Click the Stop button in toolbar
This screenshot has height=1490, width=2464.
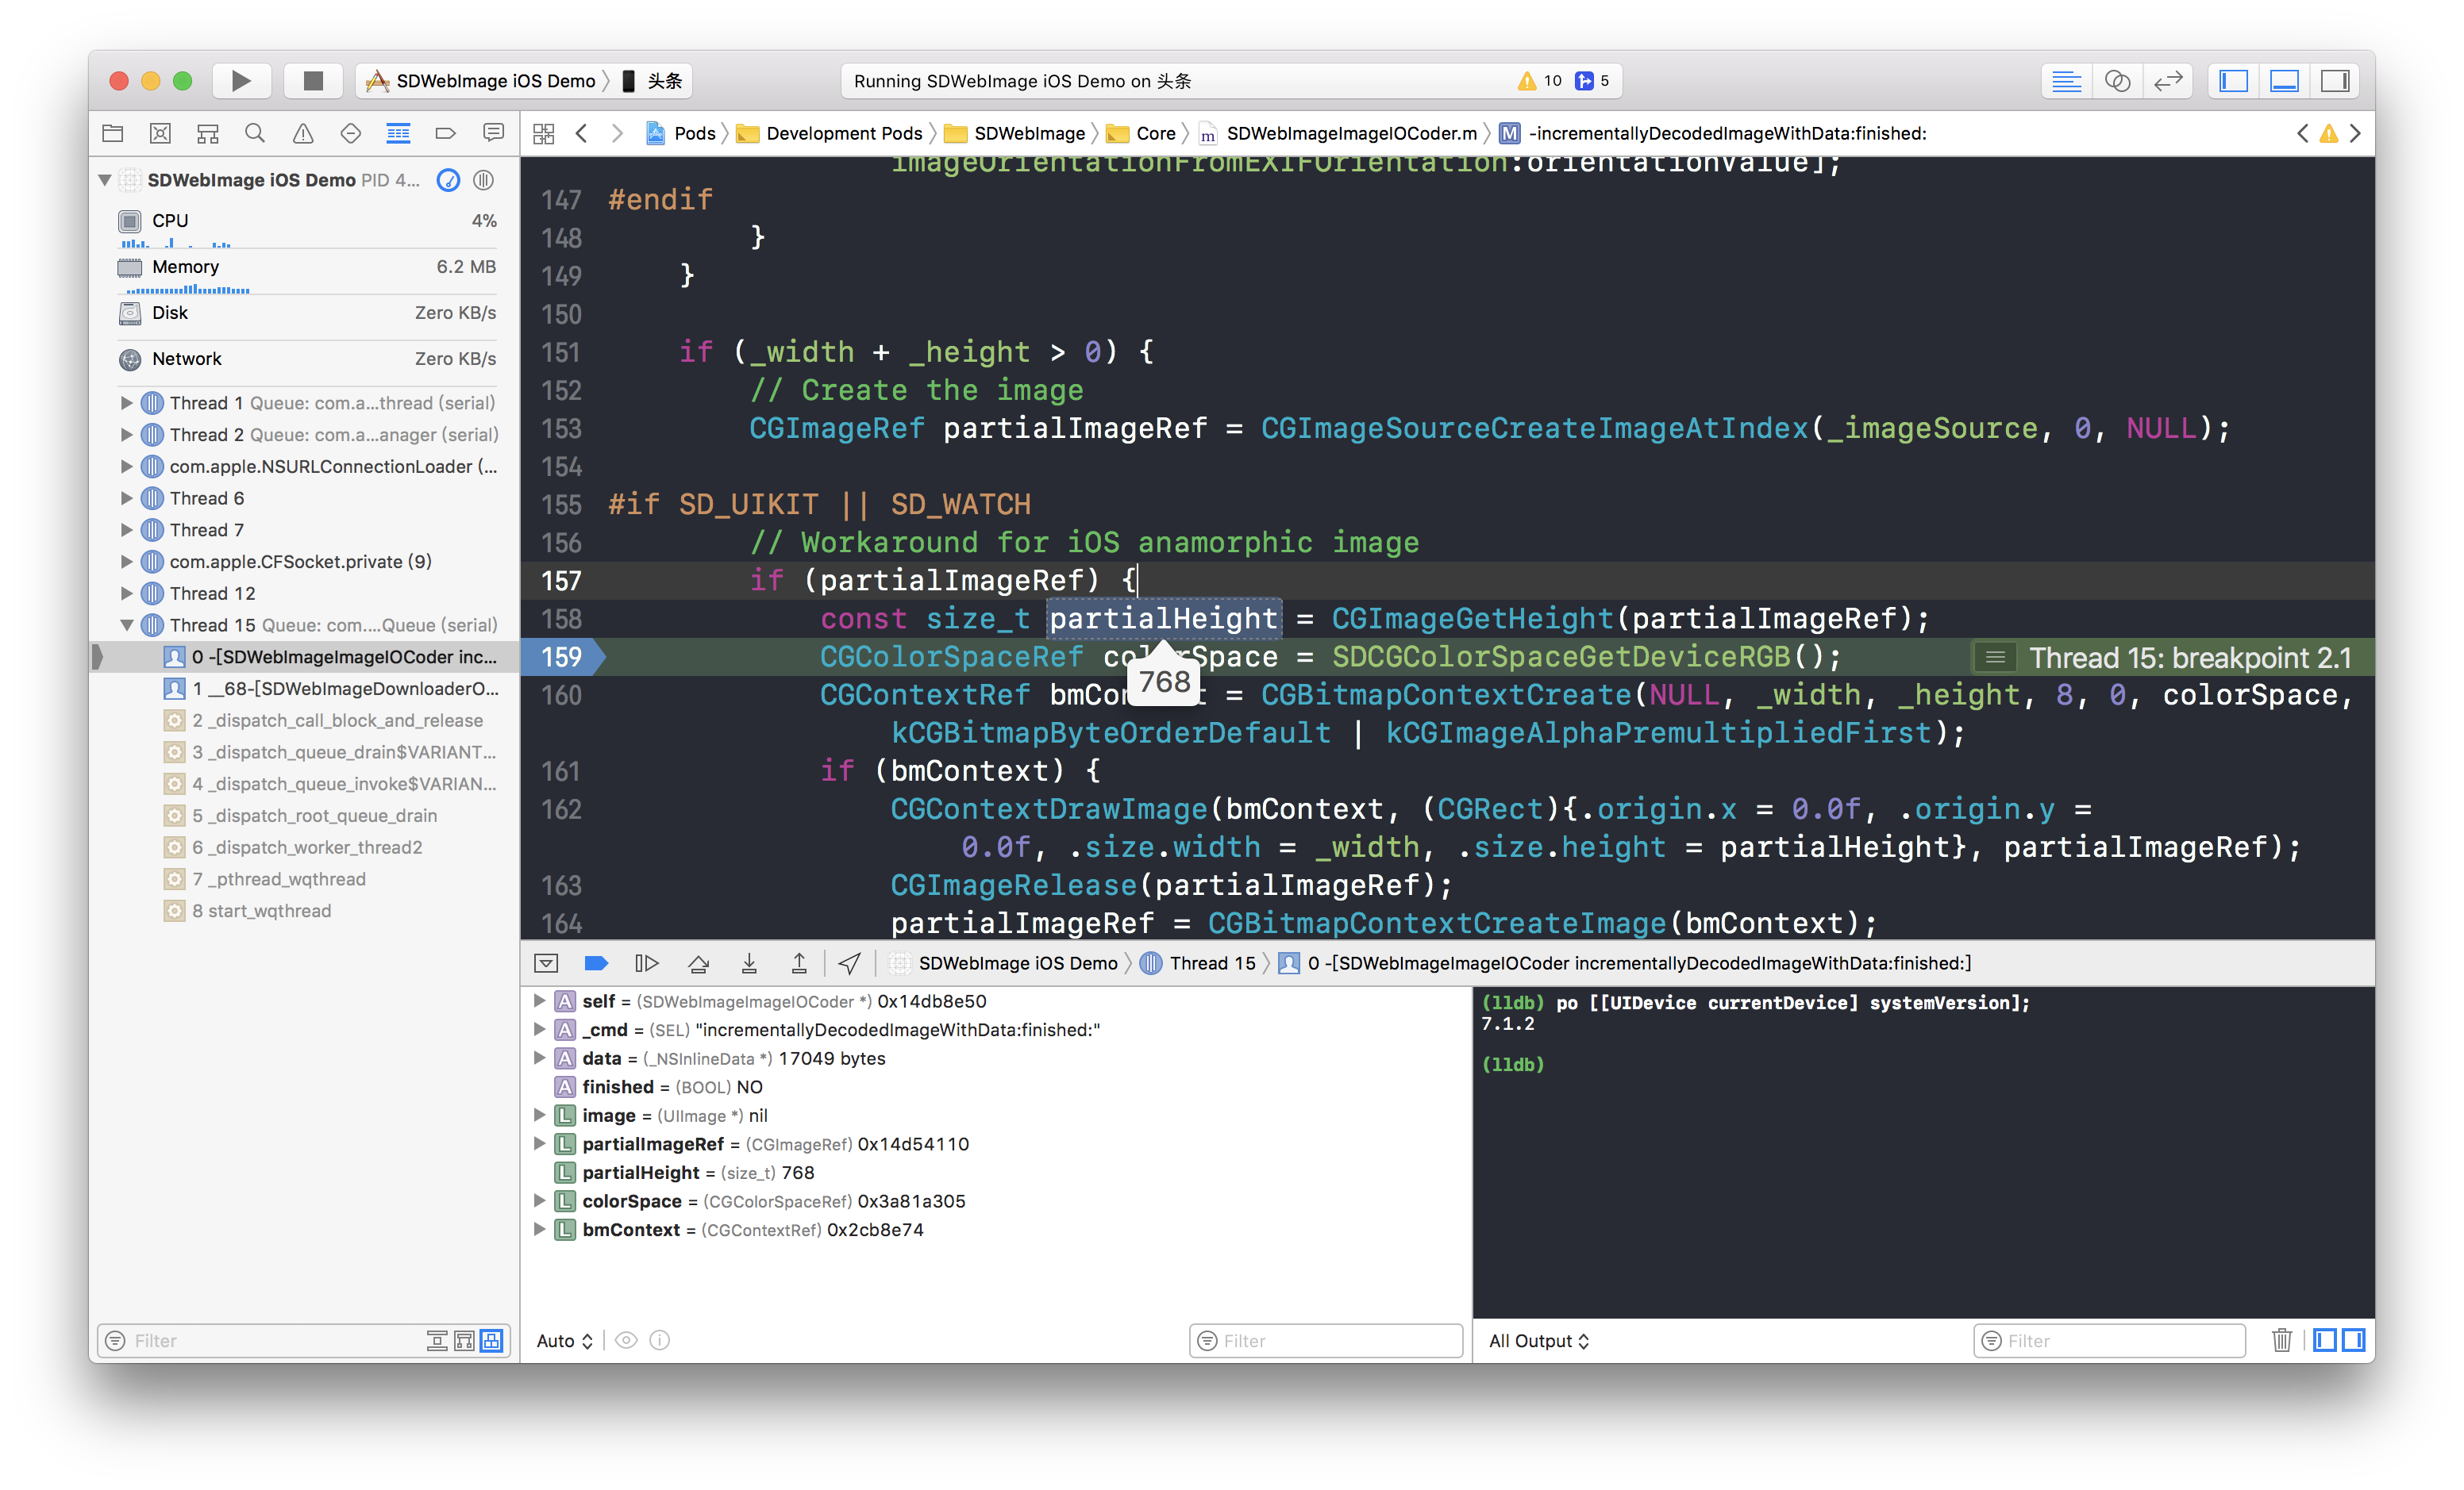tap(313, 81)
